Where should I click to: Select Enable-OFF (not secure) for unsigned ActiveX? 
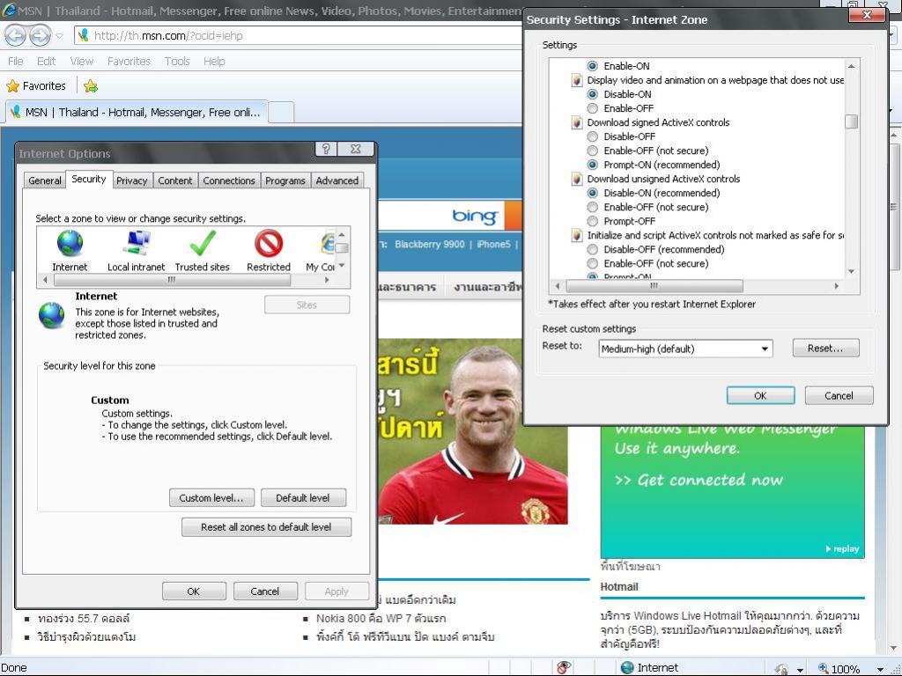click(593, 207)
